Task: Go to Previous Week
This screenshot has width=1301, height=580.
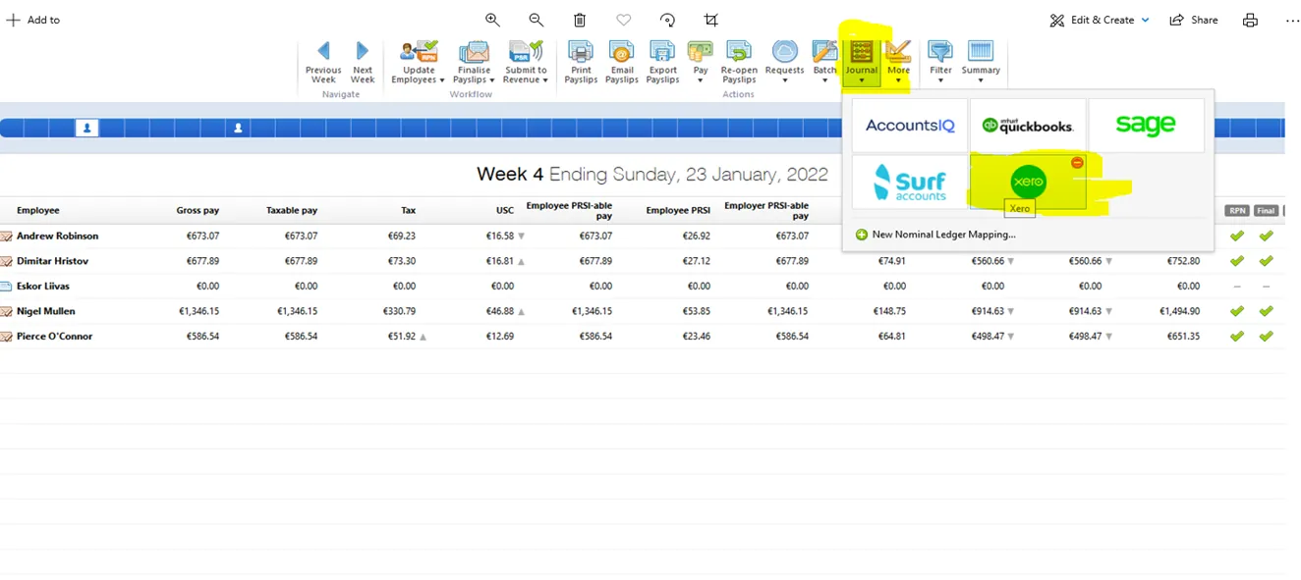Action: point(322,62)
